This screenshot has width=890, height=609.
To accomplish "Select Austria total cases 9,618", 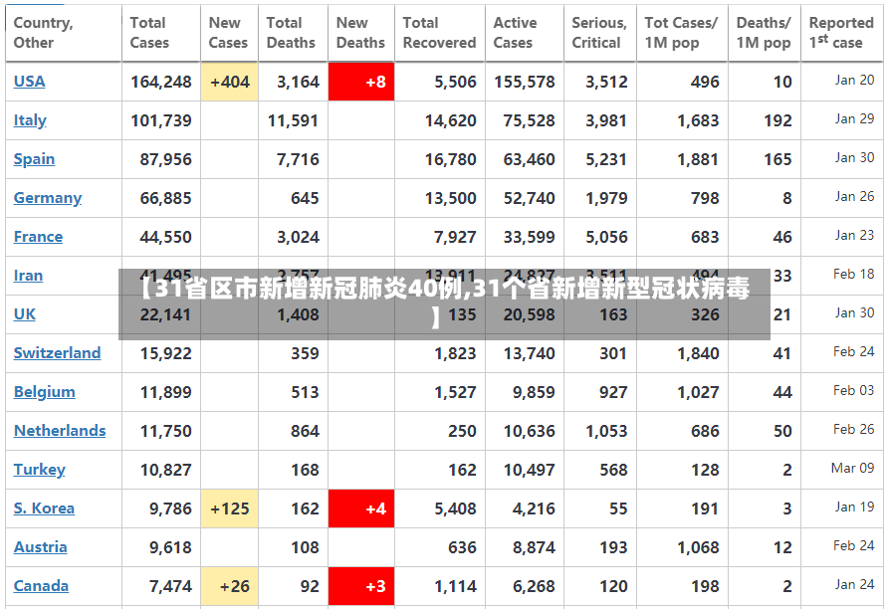I will pyautogui.click(x=170, y=547).
